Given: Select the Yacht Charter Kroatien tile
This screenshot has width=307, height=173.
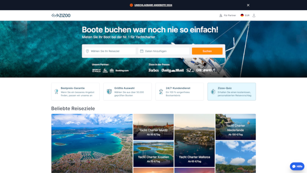Looking at the screenshot, I should (x=153, y=154).
